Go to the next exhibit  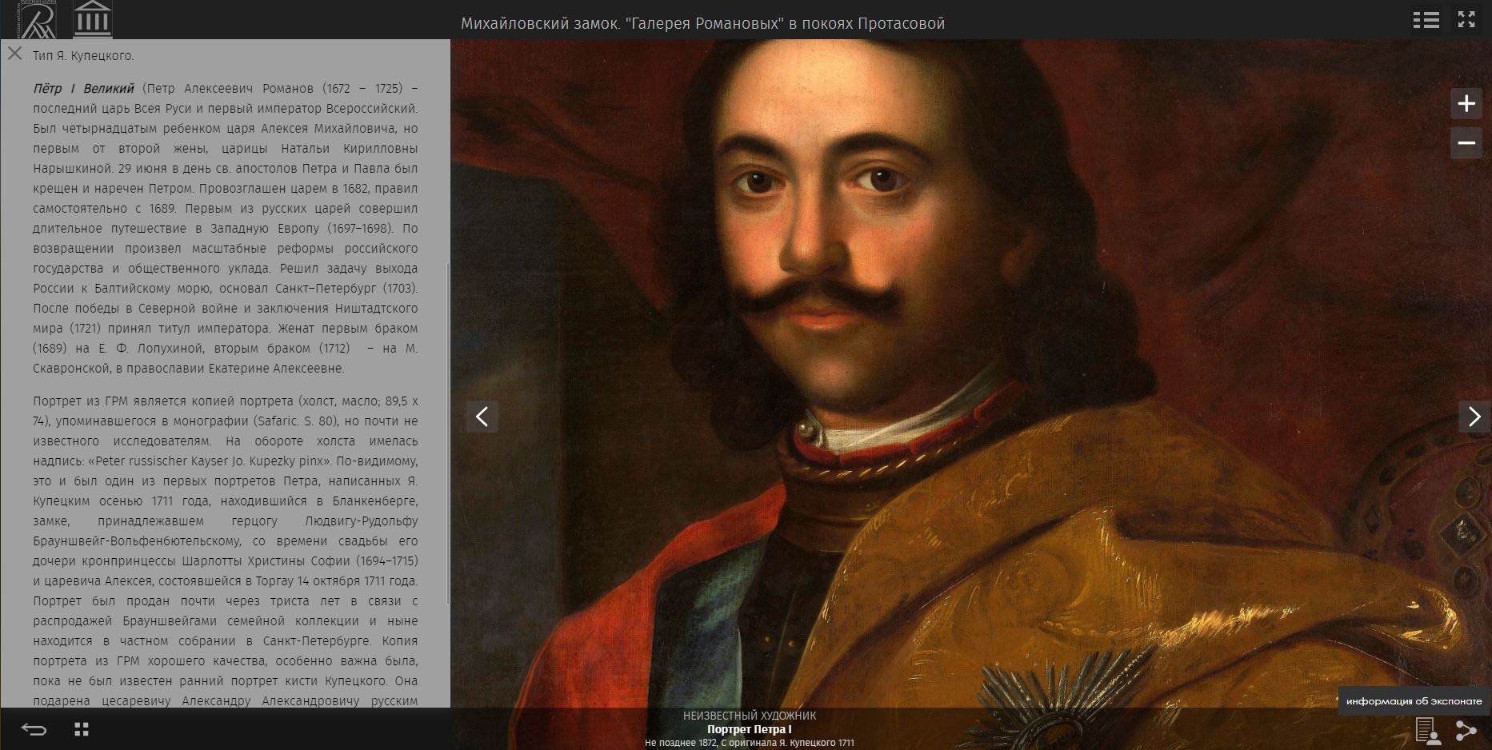click(1474, 417)
